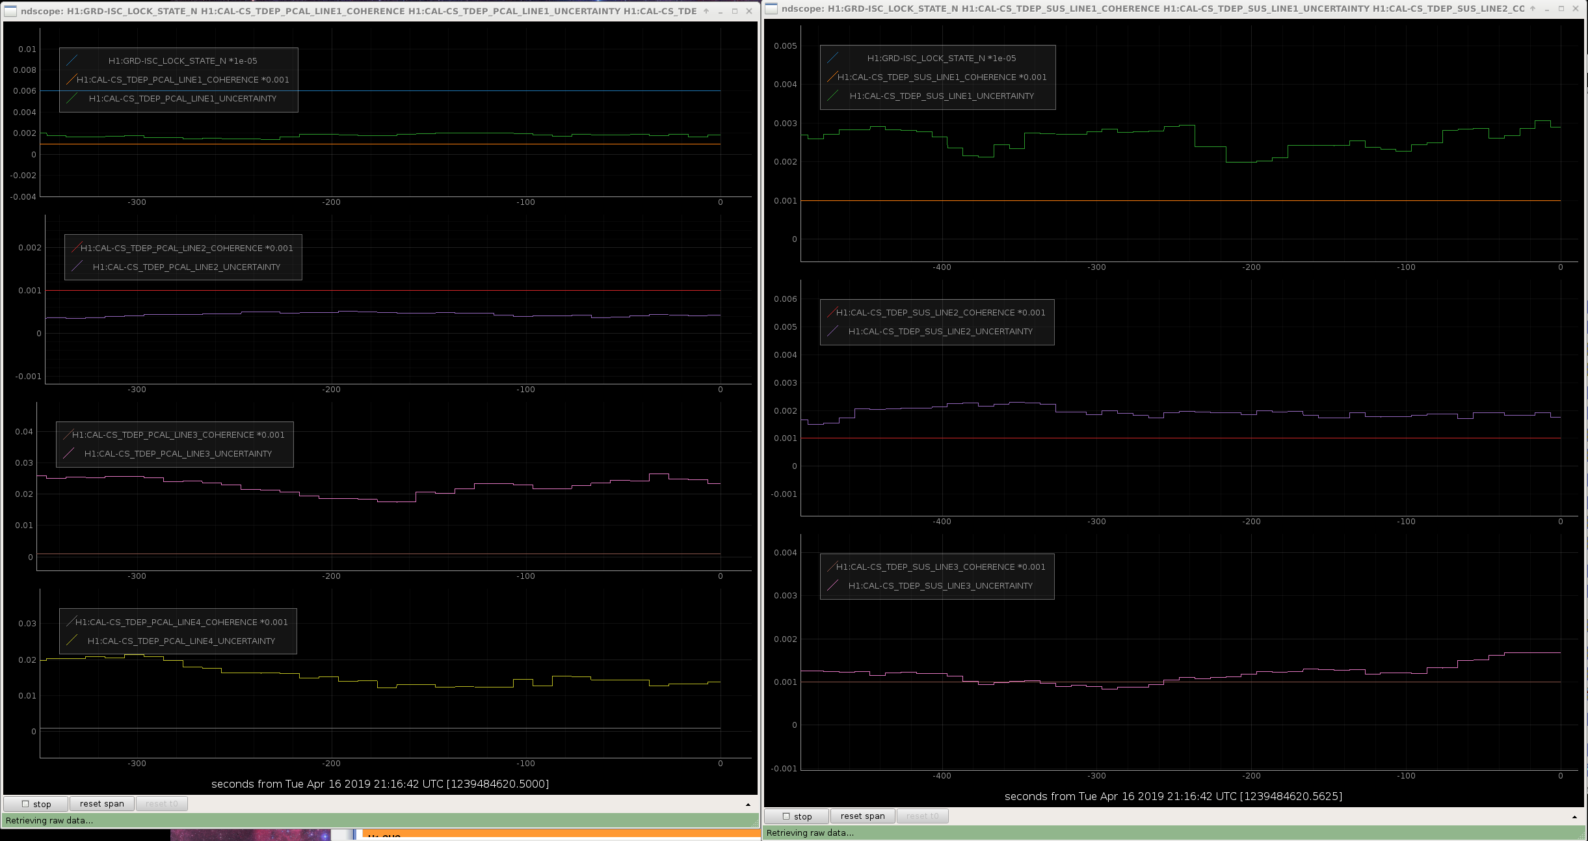
Task: Click the up arrow in the left window title bar
Action: click(x=706, y=10)
